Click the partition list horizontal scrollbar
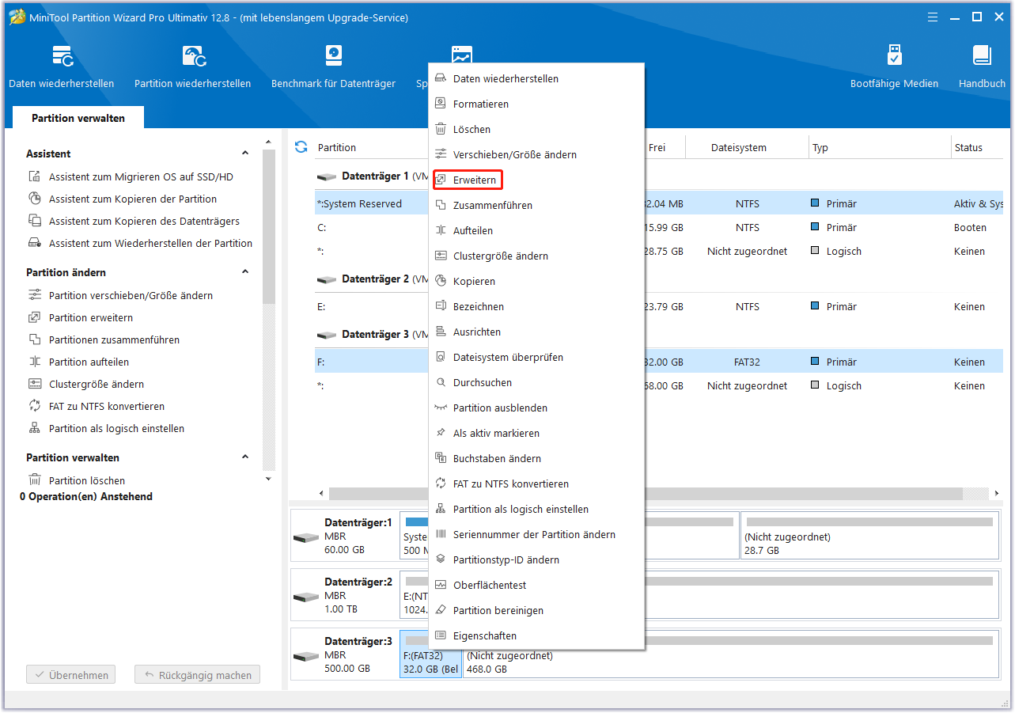The image size is (1015, 713). click(x=646, y=493)
